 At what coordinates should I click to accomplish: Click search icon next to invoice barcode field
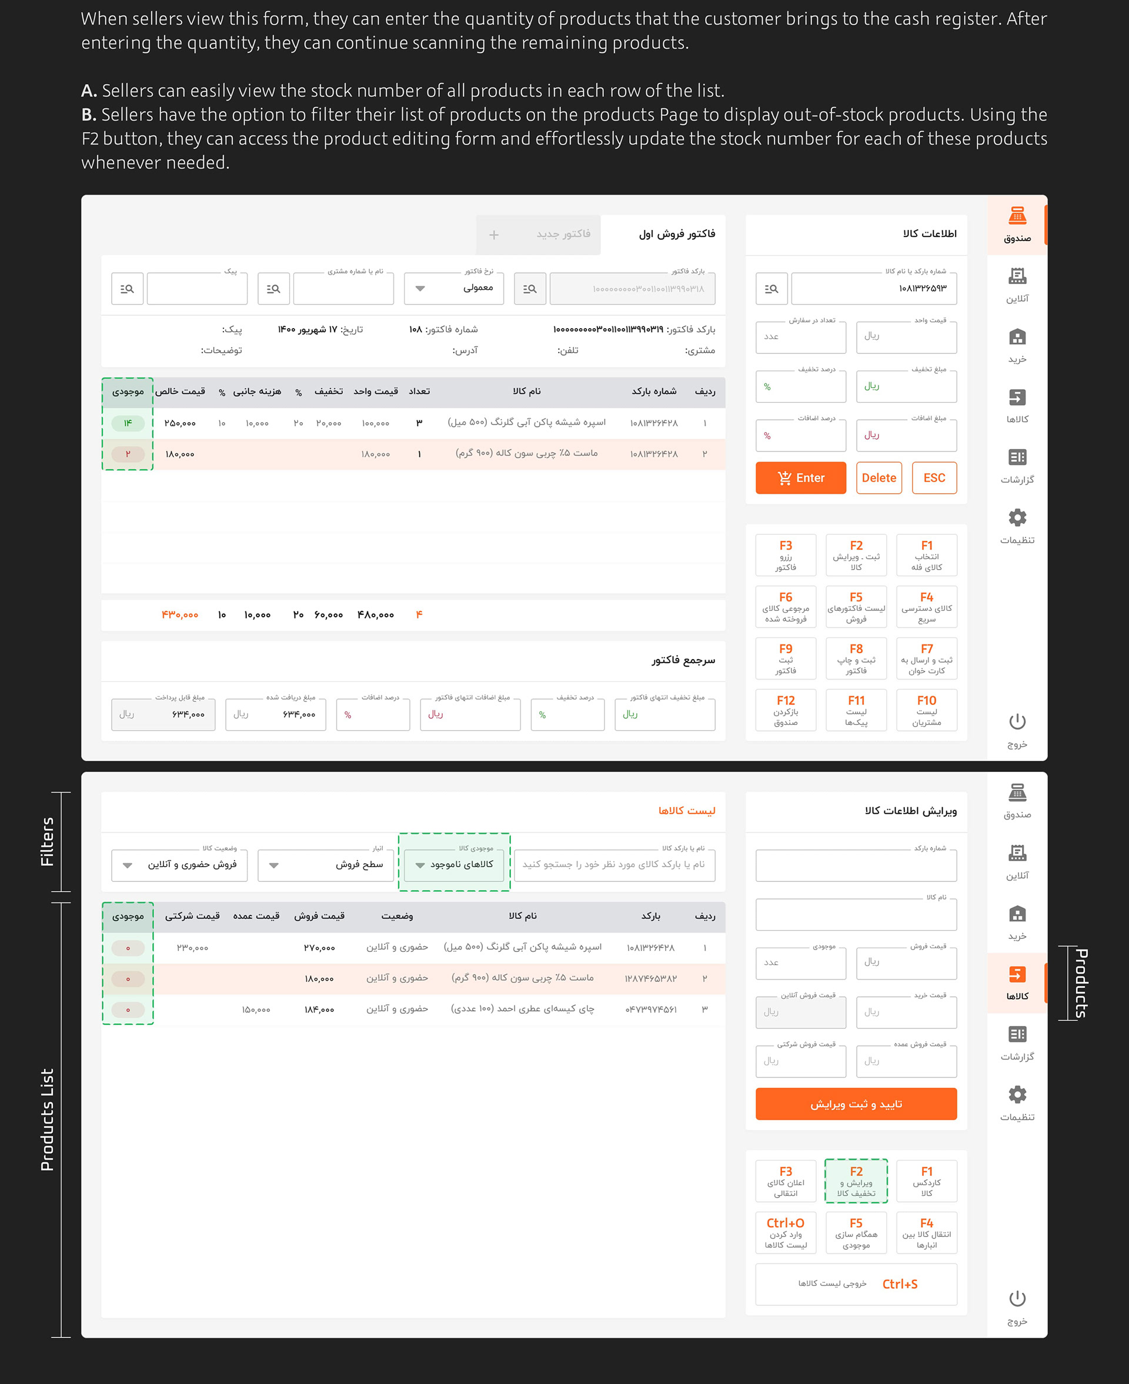click(529, 289)
